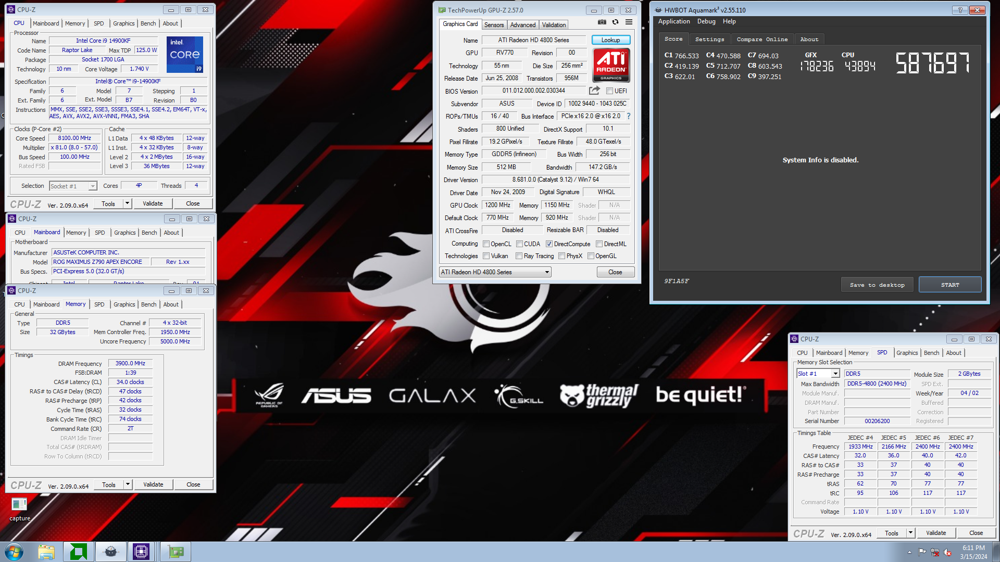Click the Close button in GPU-Z
This screenshot has width=1000, height=562.
[x=615, y=272]
